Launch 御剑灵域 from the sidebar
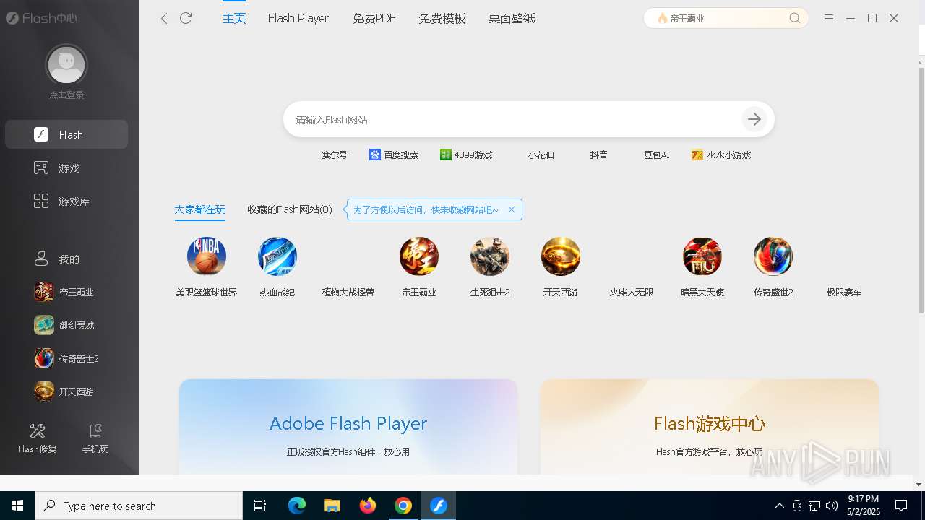Screen dimensions: 925x520 (66, 325)
